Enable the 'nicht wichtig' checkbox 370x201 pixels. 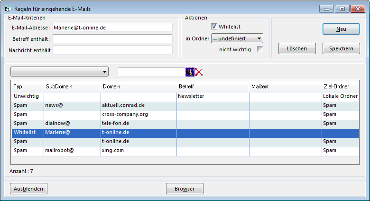[259, 49]
